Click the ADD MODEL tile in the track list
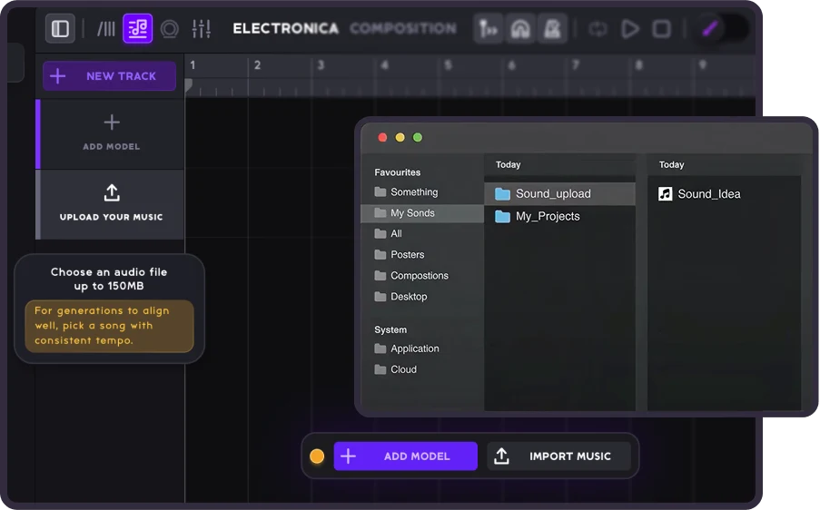Image resolution: width=820 pixels, height=510 pixels. pos(112,133)
